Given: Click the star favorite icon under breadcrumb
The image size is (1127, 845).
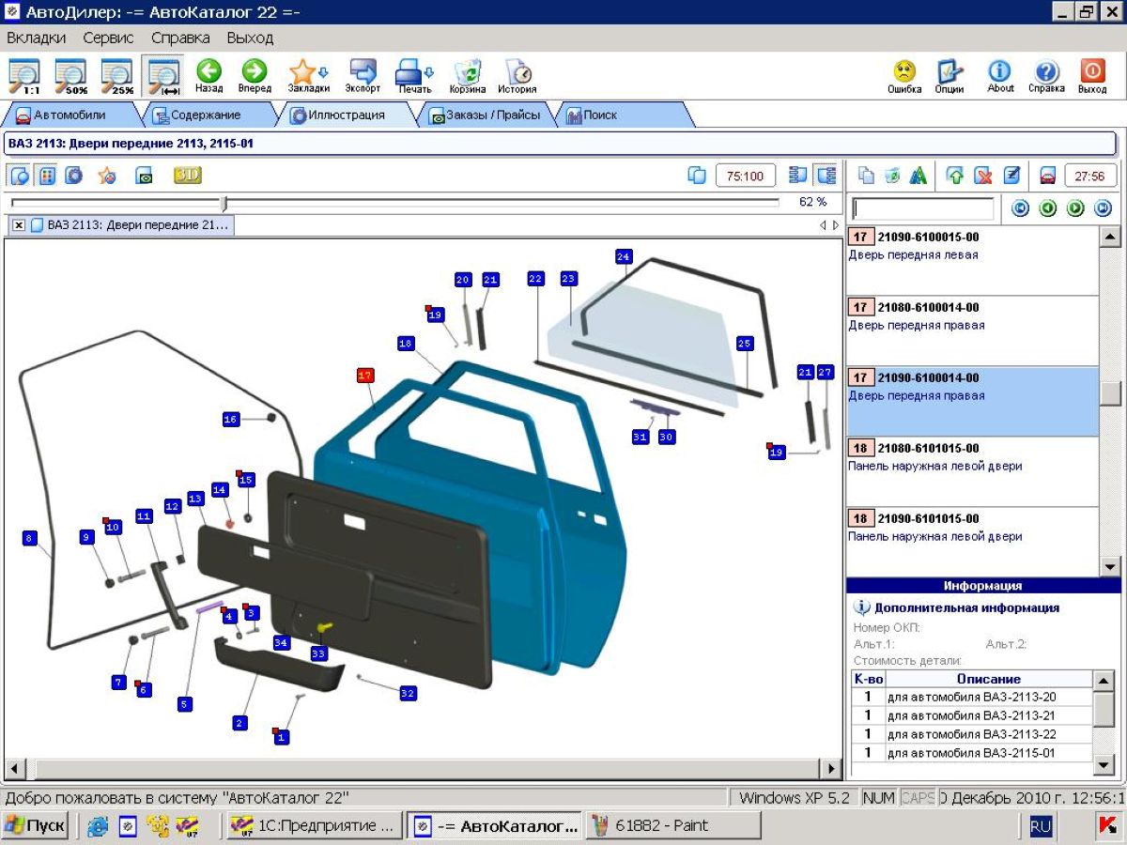Looking at the screenshot, I should click(107, 176).
